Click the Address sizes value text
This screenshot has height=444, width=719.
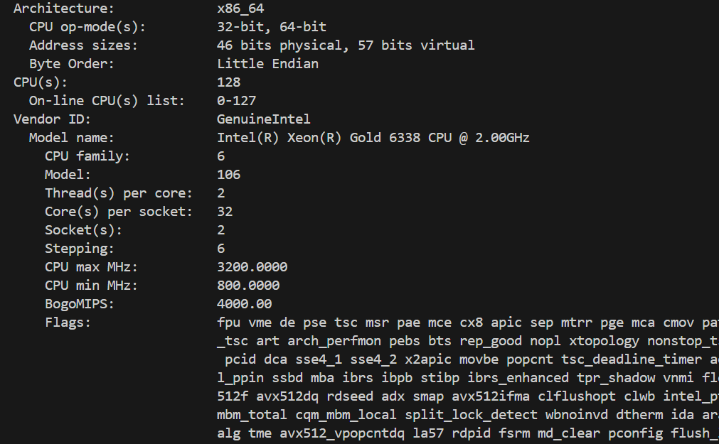tap(346, 45)
